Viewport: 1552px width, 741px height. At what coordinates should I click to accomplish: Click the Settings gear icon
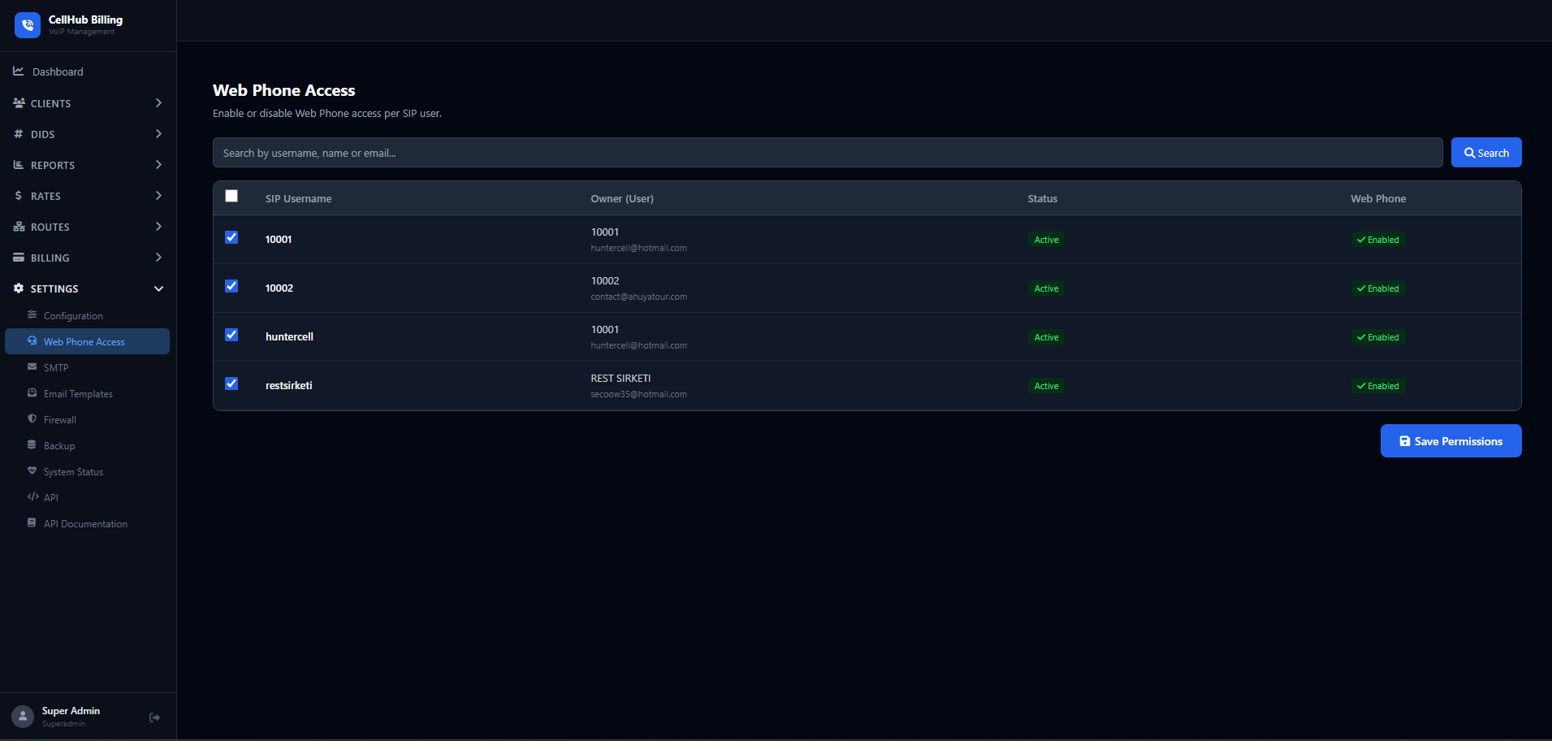point(19,288)
